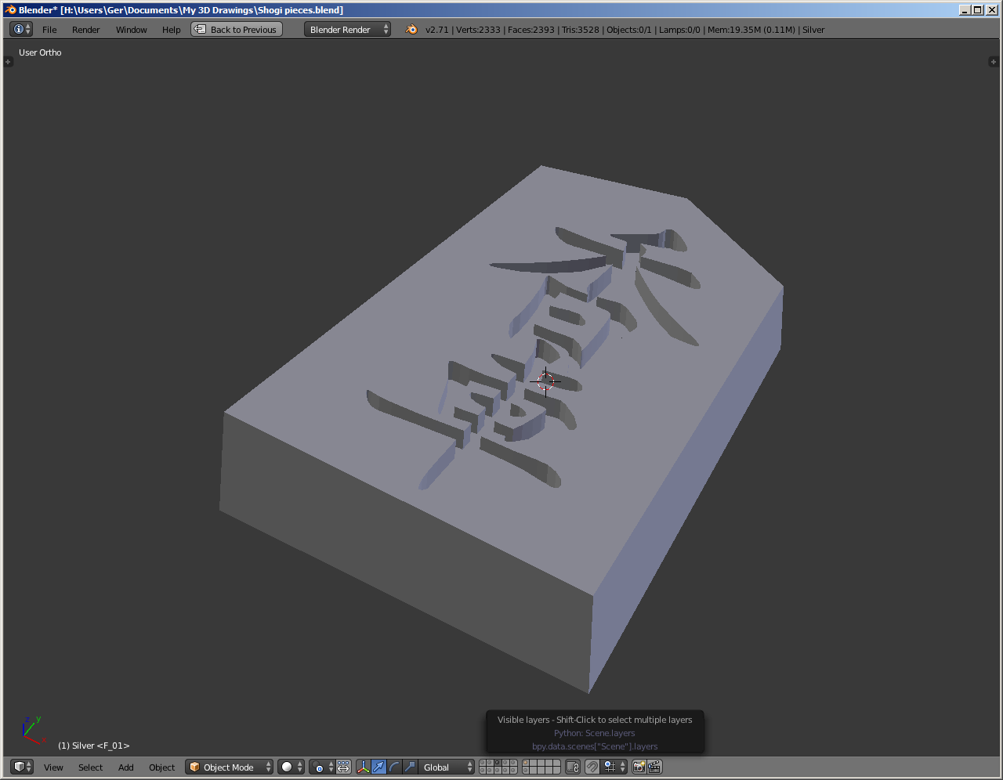Render OpenGL animation with clapper icon
Viewport: 1003px width, 780px height.
(655, 767)
